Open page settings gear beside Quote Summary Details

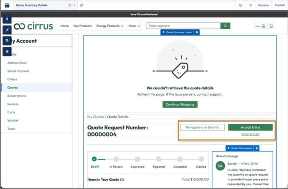pos(70,5)
